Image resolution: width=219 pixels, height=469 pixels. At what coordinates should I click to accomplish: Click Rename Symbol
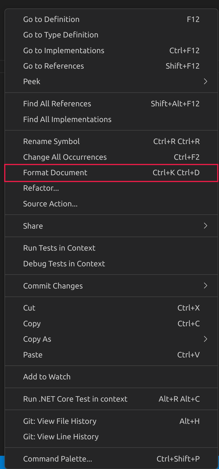click(x=111, y=142)
